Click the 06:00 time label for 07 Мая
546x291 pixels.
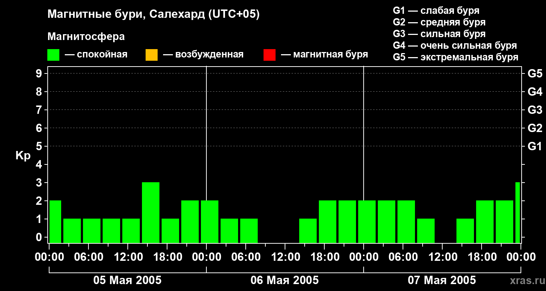pyautogui.click(x=403, y=257)
